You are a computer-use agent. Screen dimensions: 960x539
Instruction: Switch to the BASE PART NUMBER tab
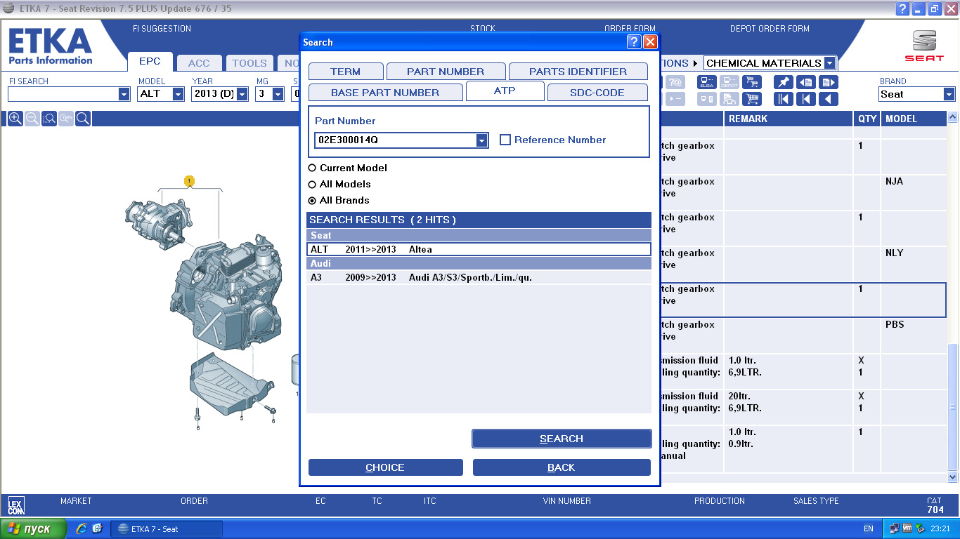point(385,93)
